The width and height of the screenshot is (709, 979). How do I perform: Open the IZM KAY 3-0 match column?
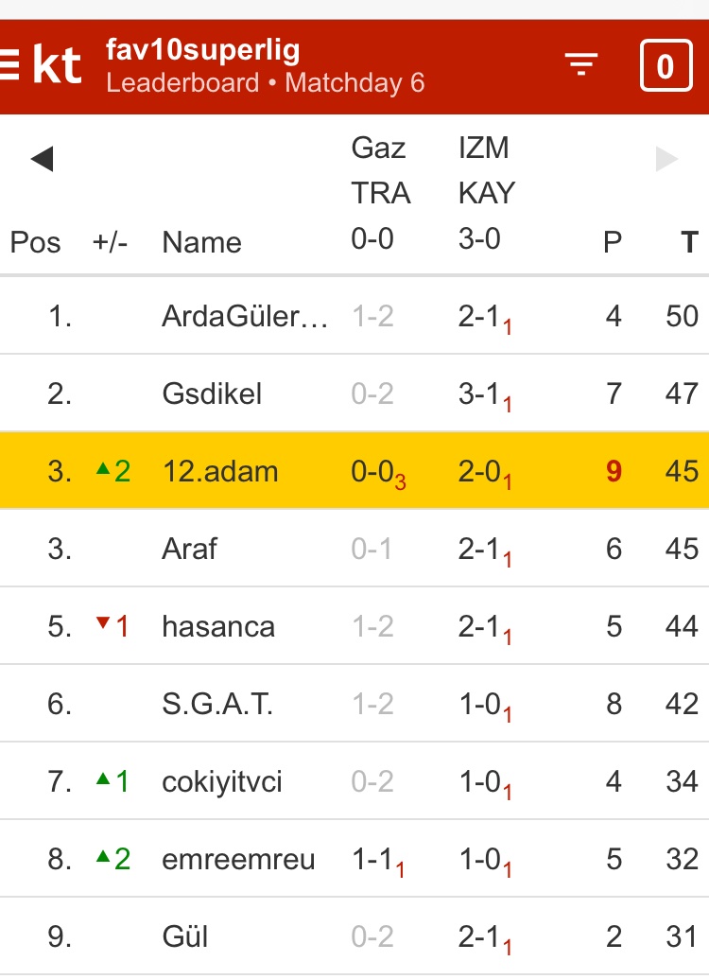(487, 194)
